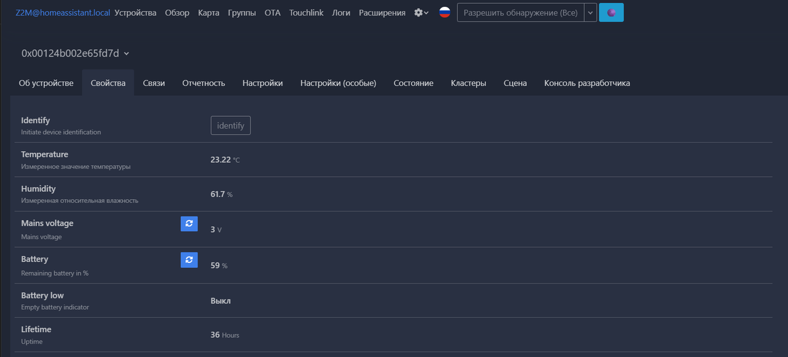The width and height of the screenshot is (788, 357).
Task: Open Устройства in the navigation bar
Action: point(135,12)
